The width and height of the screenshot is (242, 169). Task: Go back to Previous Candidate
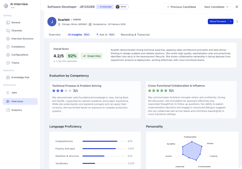tap(181, 7)
